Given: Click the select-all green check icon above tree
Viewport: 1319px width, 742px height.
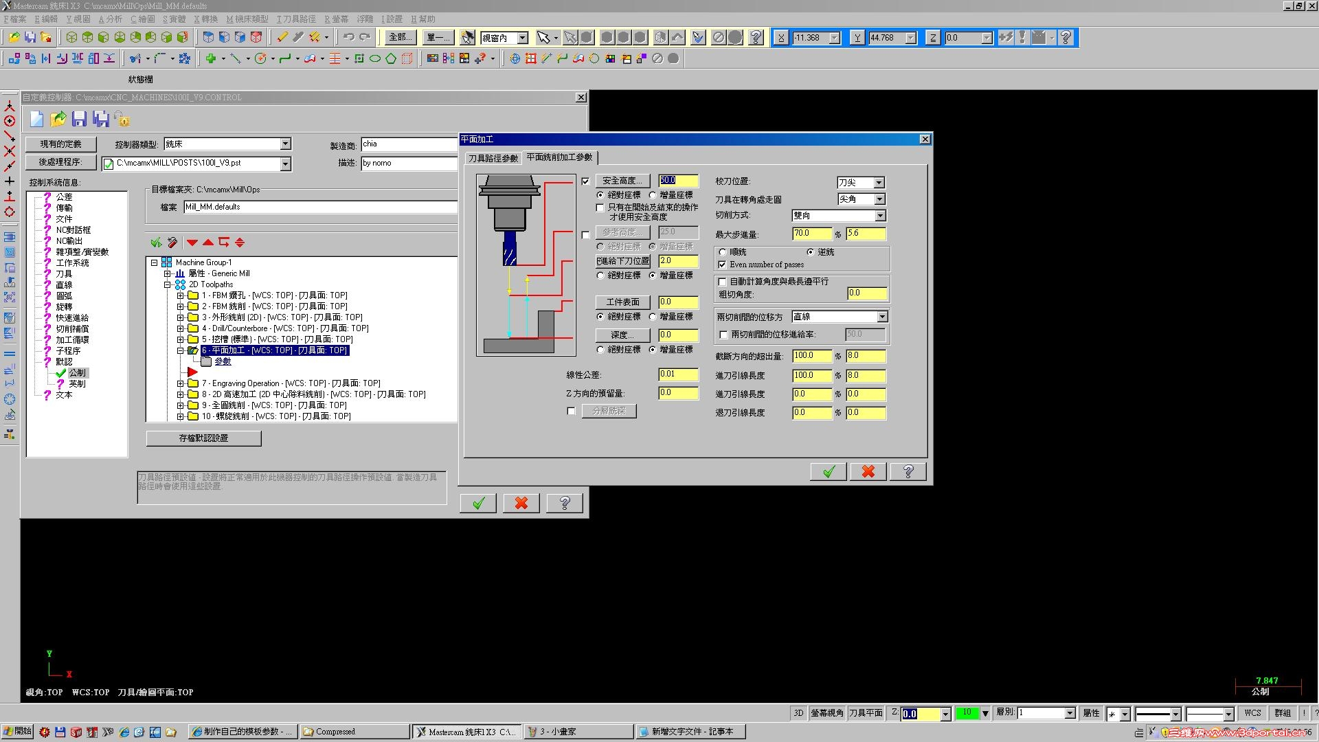Looking at the screenshot, I should 156,243.
